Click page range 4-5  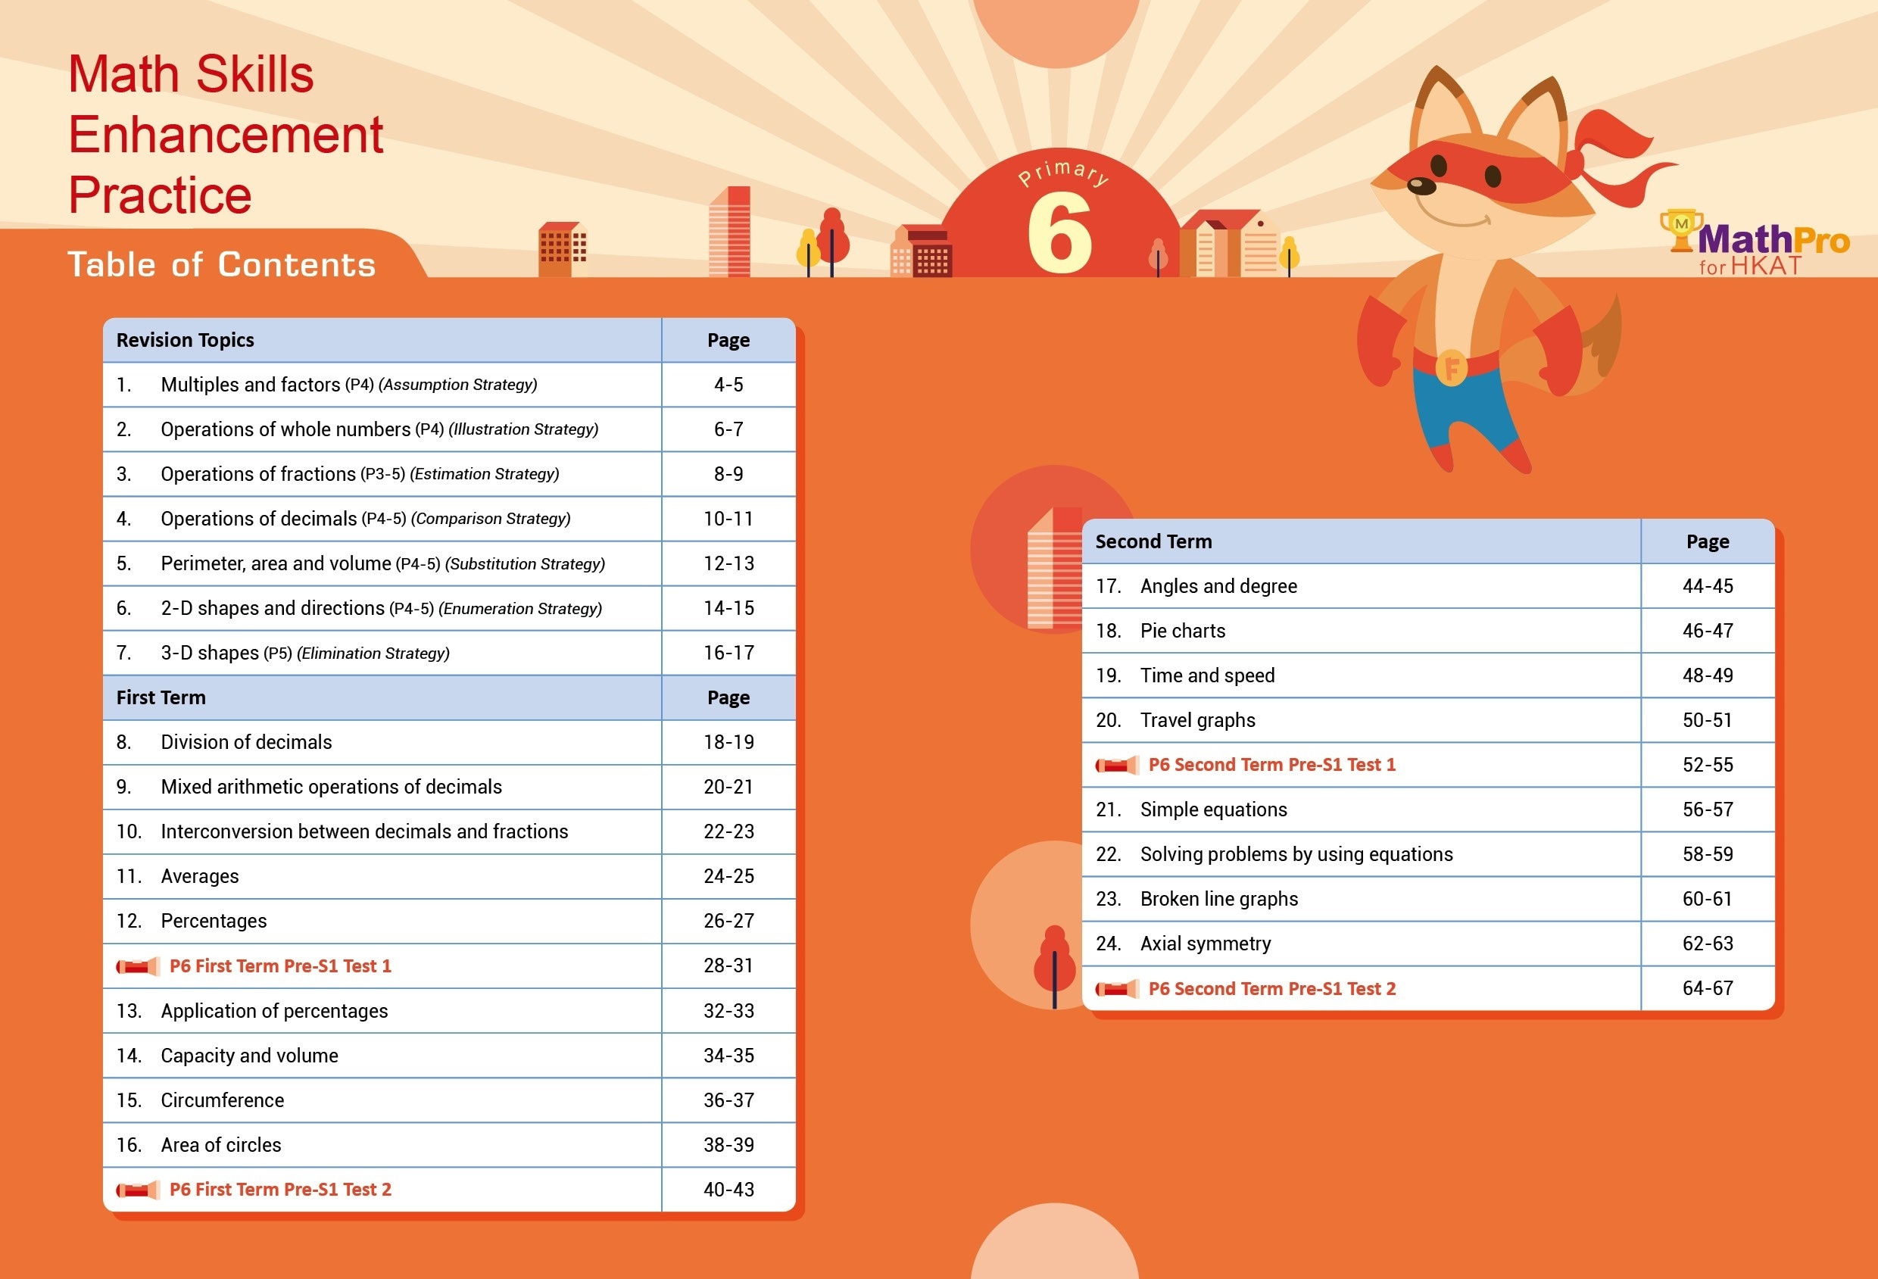tap(728, 385)
